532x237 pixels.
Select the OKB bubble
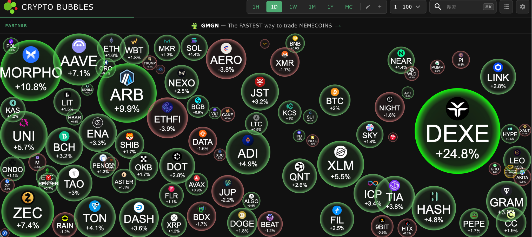click(x=143, y=166)
